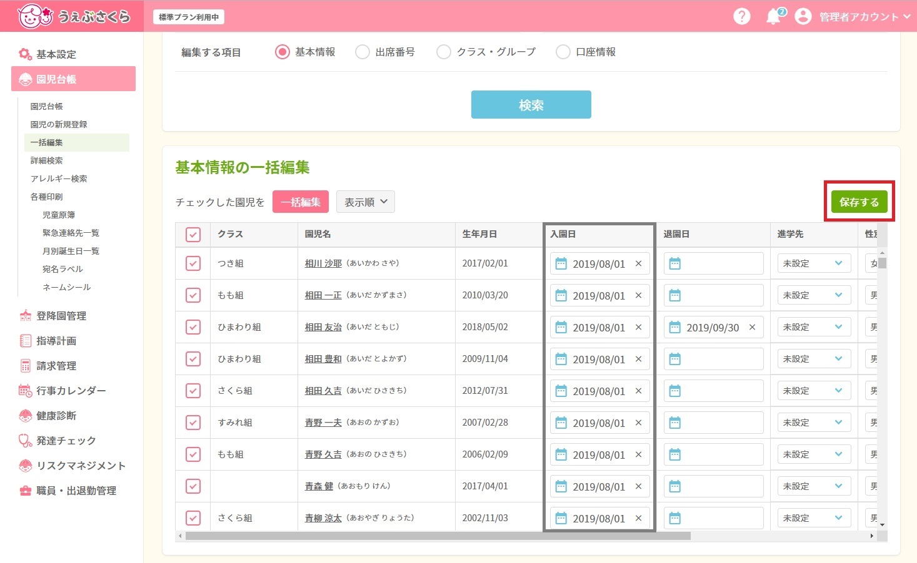
Task: Open the 緊急連絡先一覧 print item
Action: [x=71, y=233]
